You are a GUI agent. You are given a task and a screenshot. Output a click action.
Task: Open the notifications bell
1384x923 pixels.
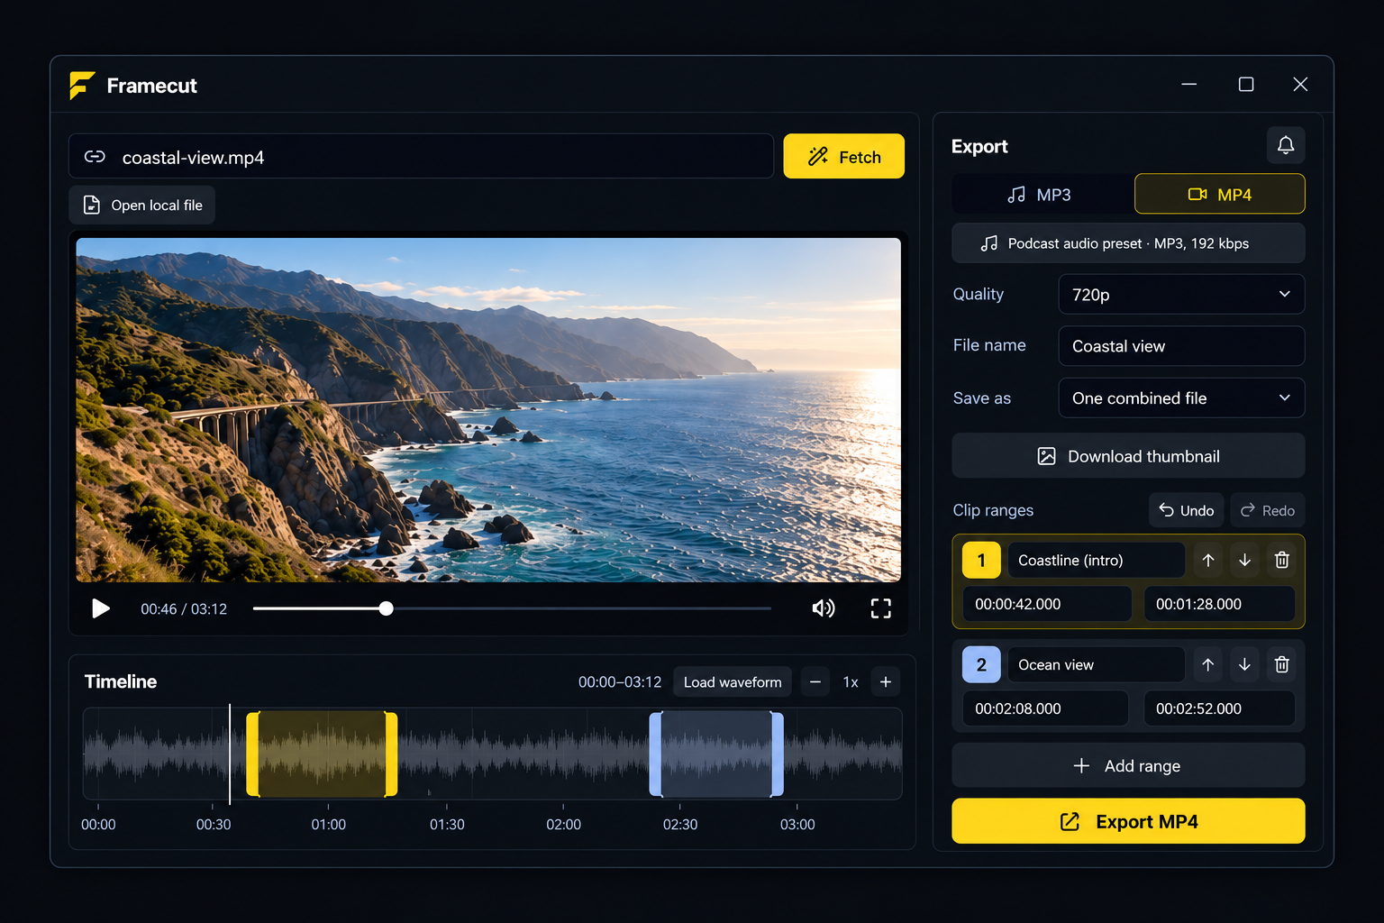pos(1286,145)
